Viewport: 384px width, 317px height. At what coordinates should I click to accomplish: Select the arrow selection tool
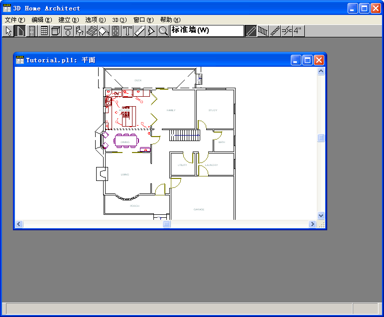pos(8,31)
